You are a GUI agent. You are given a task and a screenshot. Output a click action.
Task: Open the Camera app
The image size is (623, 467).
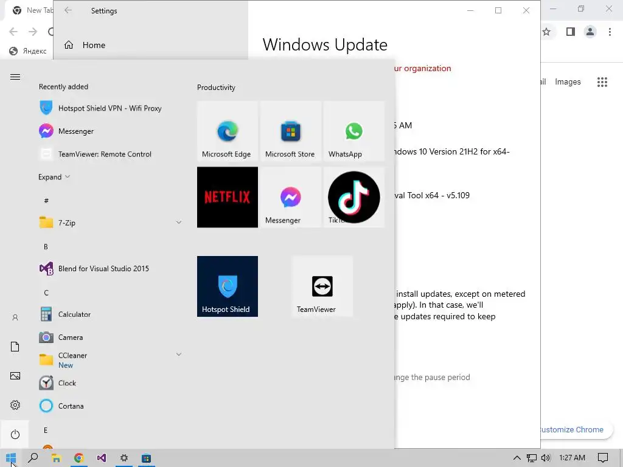pyautogui.click(x=110, y=337)
